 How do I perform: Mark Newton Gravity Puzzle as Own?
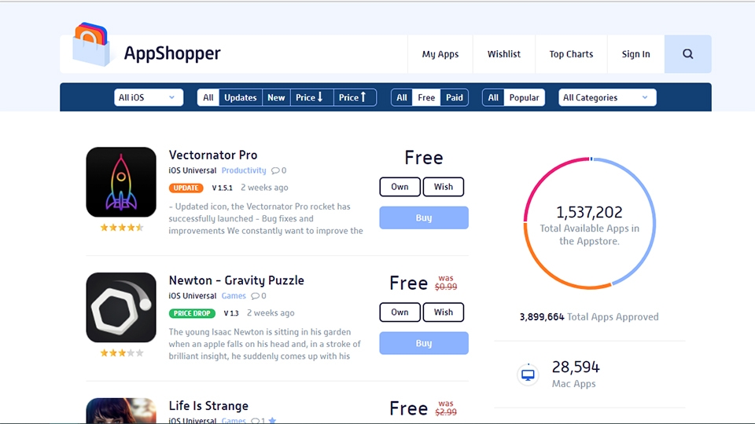(400, 312)
